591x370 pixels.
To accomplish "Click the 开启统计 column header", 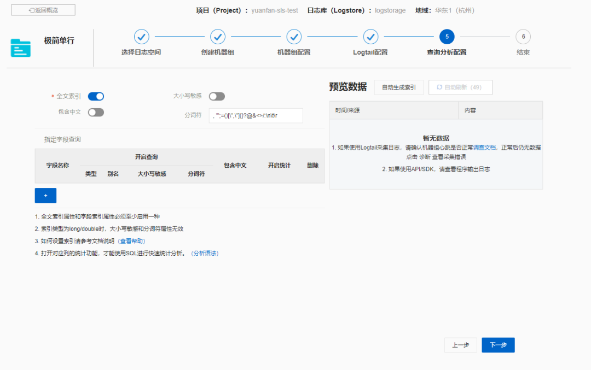I will (279, 165).
